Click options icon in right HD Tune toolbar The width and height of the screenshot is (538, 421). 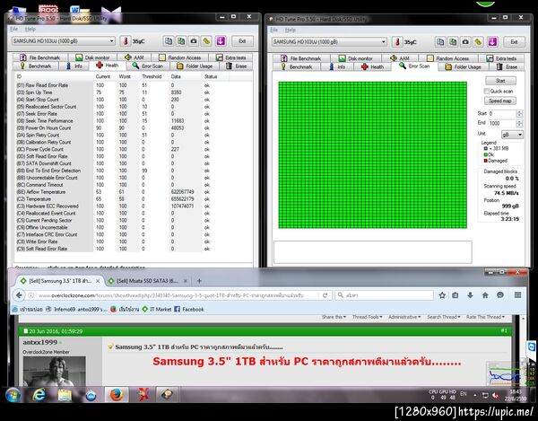pos(478,42)
